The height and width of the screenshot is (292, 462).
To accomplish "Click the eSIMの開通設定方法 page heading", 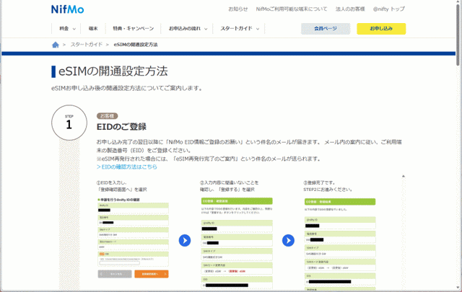I will pos(113,71).
